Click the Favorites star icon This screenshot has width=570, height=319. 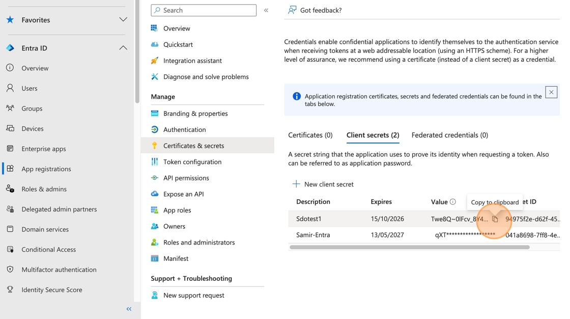[10, 20]
